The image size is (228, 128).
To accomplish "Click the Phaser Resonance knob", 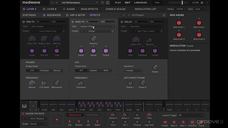I will pyautogui.click(x=57, y=83).
